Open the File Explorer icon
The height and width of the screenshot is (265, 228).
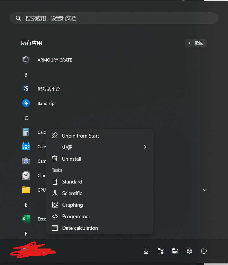click(175, 251)
